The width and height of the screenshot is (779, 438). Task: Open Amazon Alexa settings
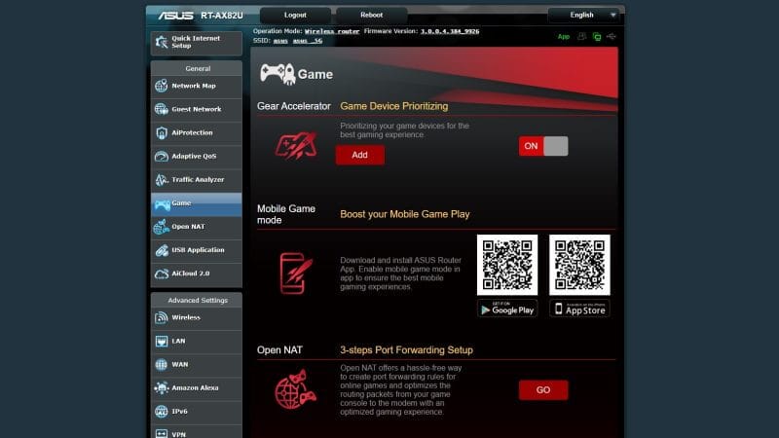click(x=195, y=387)
